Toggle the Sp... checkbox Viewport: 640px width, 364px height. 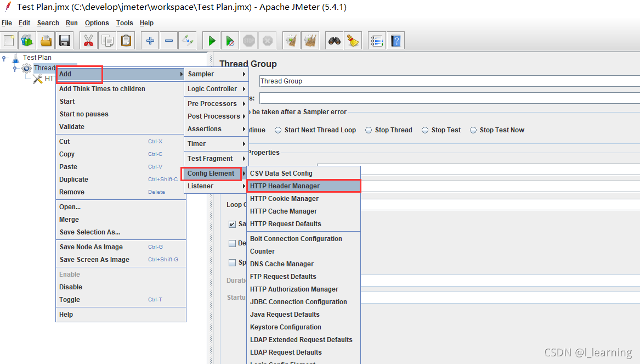232,262
